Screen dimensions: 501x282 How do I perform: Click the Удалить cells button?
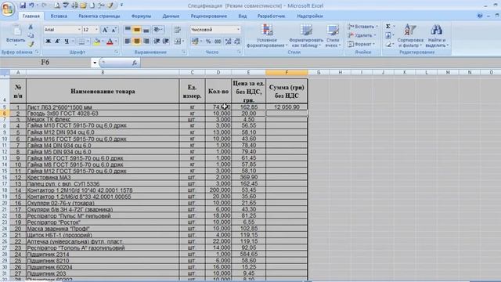click(362, 35)
